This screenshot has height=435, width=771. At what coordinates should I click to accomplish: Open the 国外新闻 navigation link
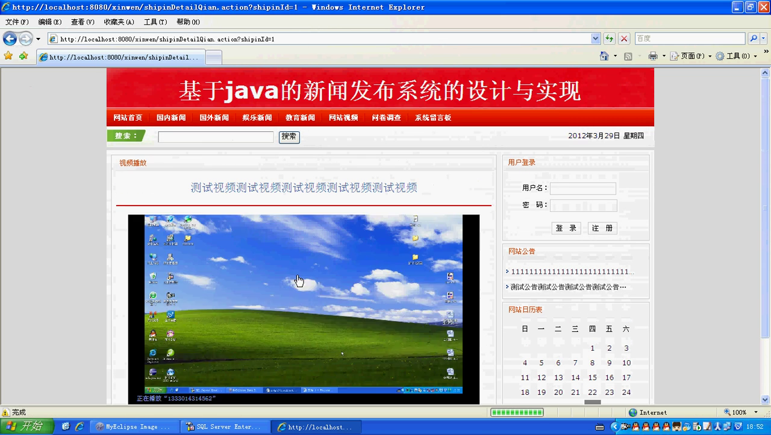tap(214, 117)
